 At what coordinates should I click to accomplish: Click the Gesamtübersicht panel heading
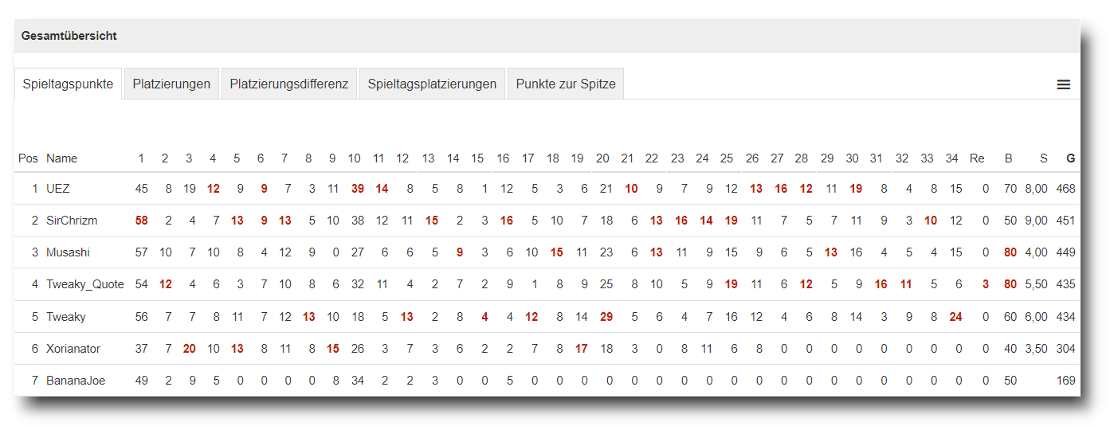point(69,36)
